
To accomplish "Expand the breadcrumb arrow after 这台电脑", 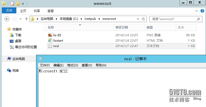I will [57, 19].
